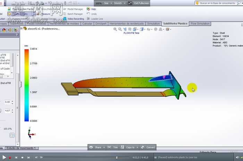Screen dimensions: 243x161
Task: Open the Display Style dropdown arrow
Action: pos(144,29)
